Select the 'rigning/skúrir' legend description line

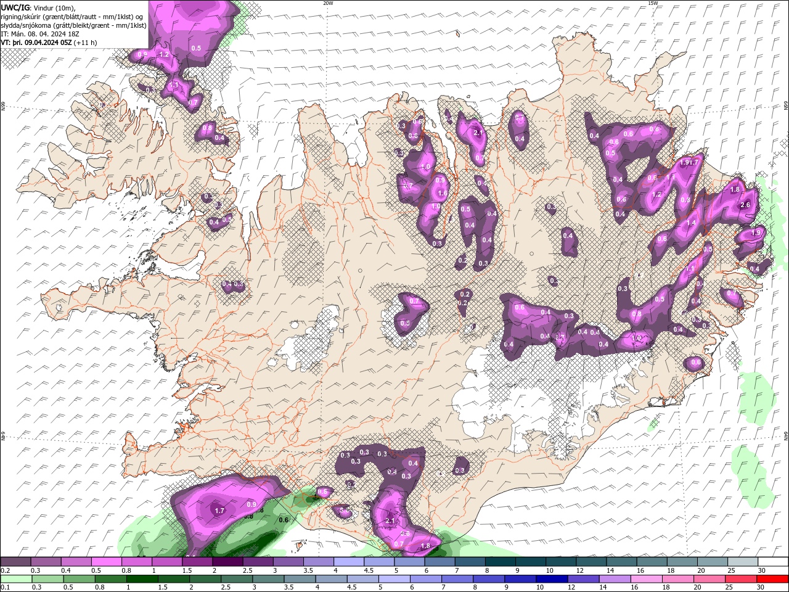(x=72, y=17)
